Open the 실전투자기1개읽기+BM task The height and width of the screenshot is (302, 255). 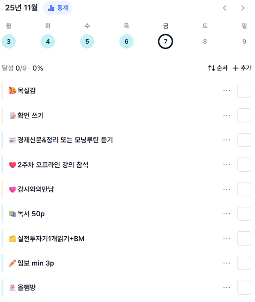click(51, 238)
